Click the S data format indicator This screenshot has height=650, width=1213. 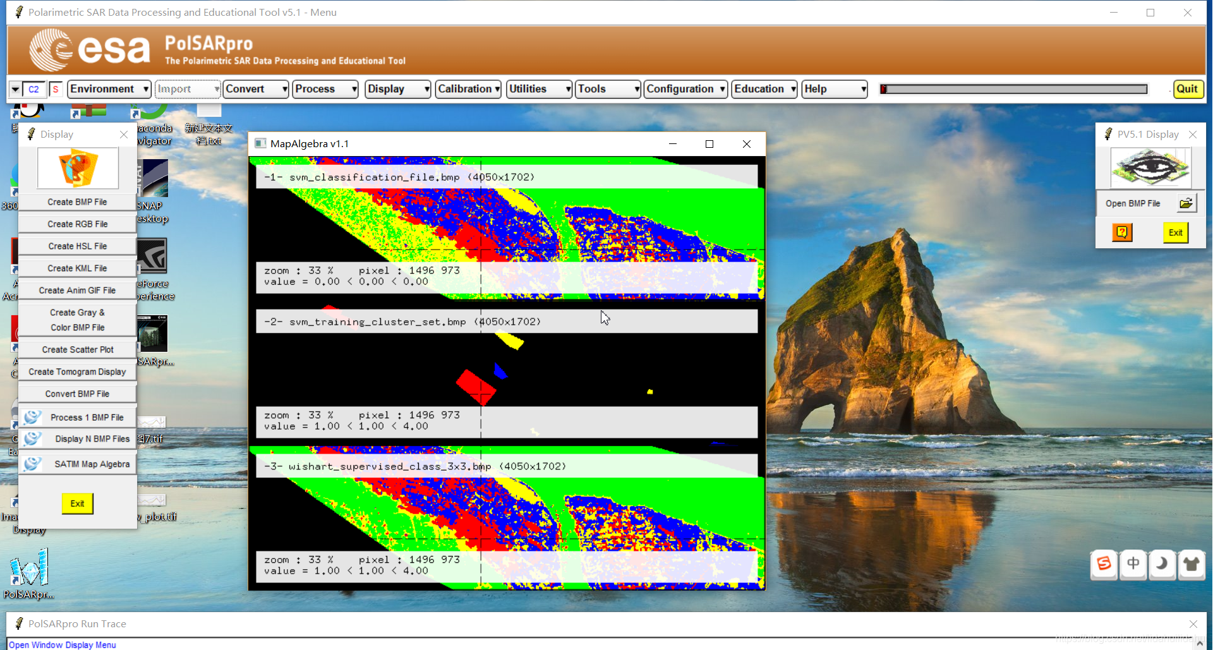[x=56, y=89]
